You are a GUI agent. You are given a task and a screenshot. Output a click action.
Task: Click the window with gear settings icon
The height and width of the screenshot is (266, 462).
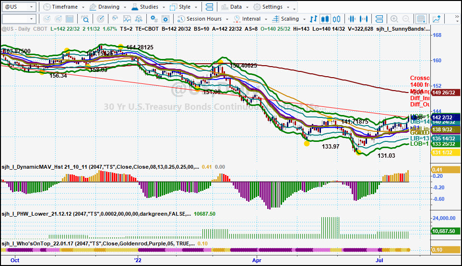click(166, 19)
